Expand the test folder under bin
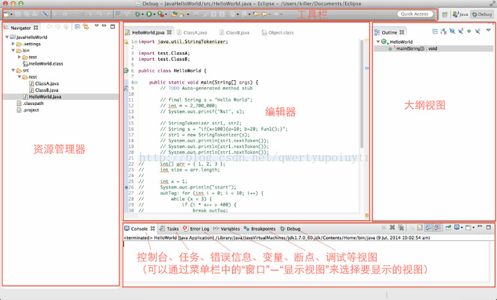Screen dimensions: 497x300 pyautogui.click(x=19, y=57)
